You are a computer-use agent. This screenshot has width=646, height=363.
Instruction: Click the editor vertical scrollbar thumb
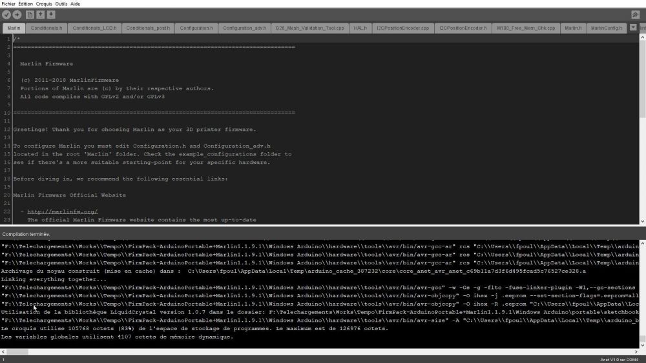(642, 78)
